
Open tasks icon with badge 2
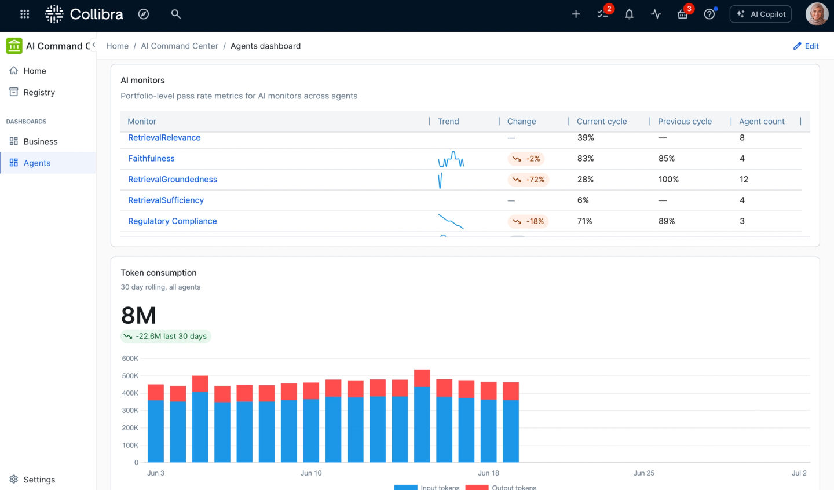coord(603,13)
